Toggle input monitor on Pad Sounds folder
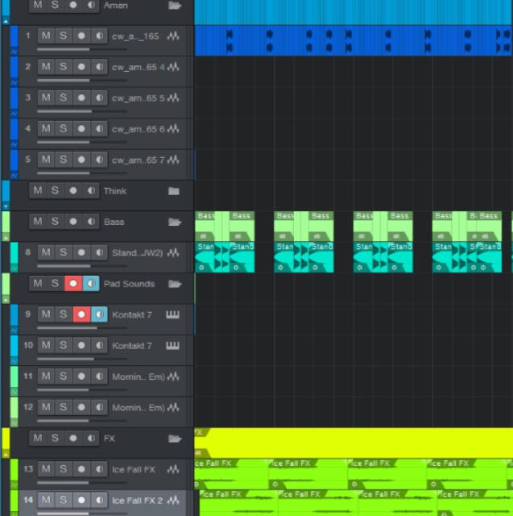 [x=90, y=284]
